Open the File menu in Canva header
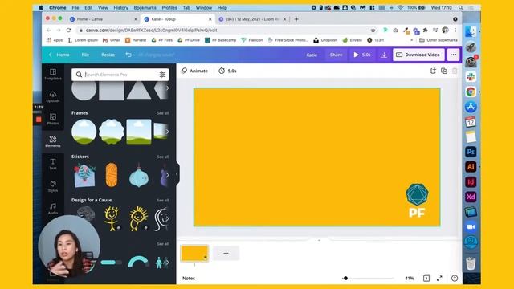Screen dimensions: 514x289 point(85,55)
